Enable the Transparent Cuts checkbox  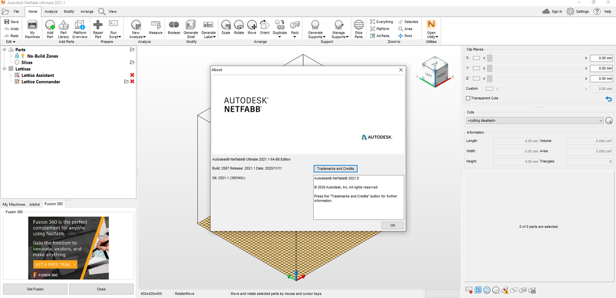(468, 98)
